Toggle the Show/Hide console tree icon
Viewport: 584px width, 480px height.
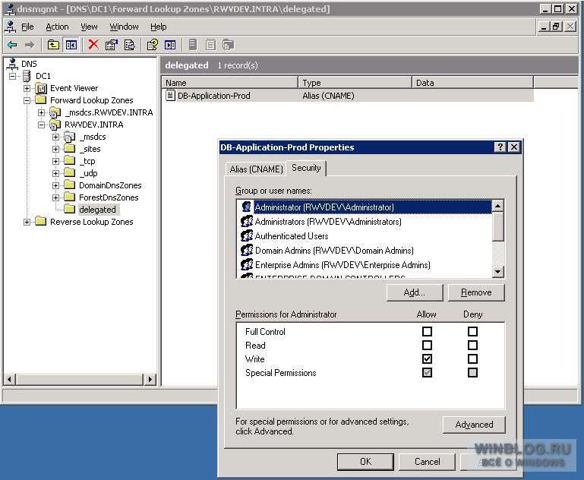point(71,45)
